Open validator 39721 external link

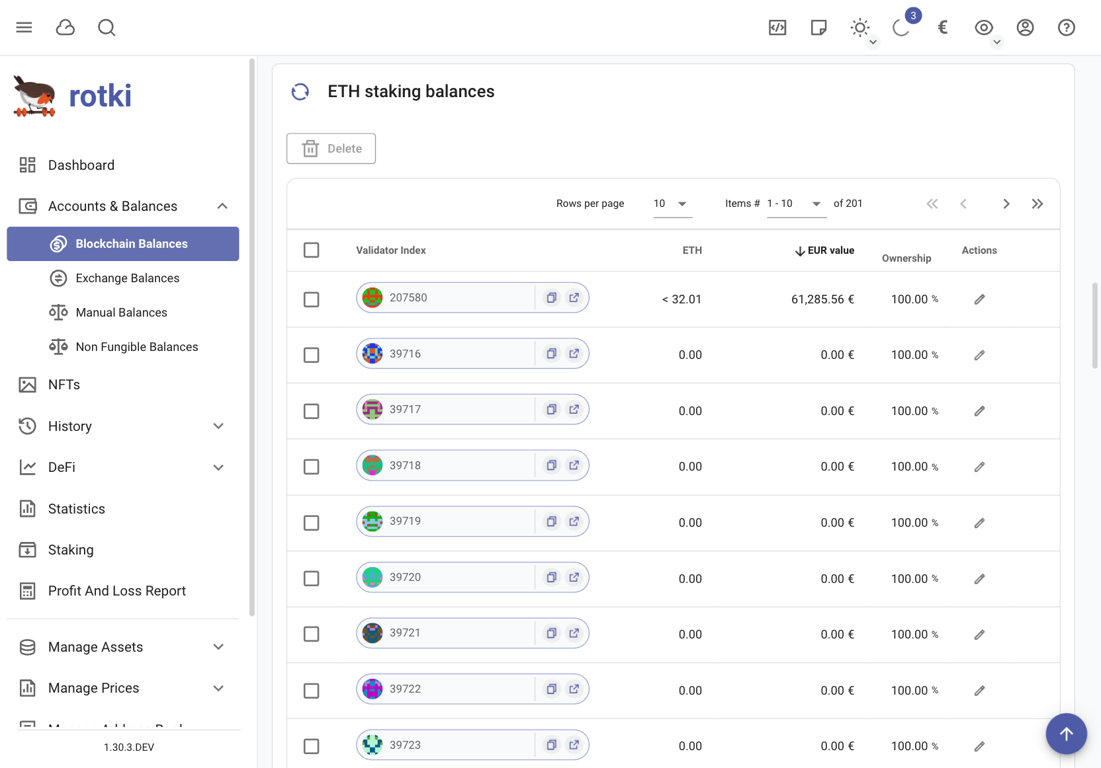[574, 633]
